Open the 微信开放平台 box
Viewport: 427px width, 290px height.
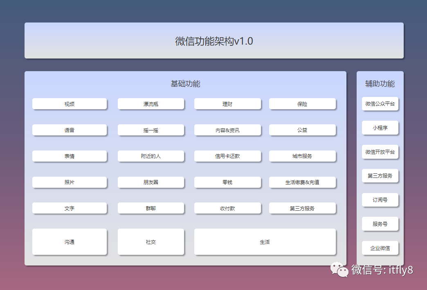pos(380,152)
